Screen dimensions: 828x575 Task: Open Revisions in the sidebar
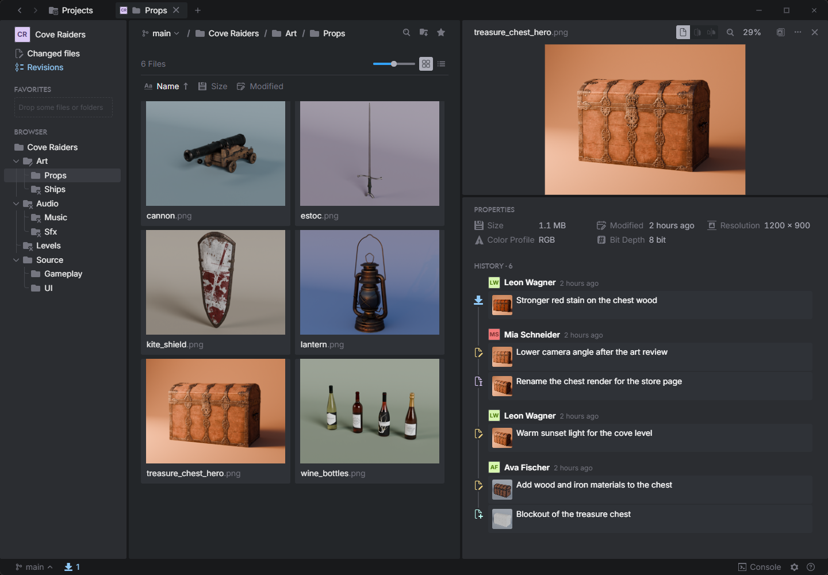click(x=39, y=67)
